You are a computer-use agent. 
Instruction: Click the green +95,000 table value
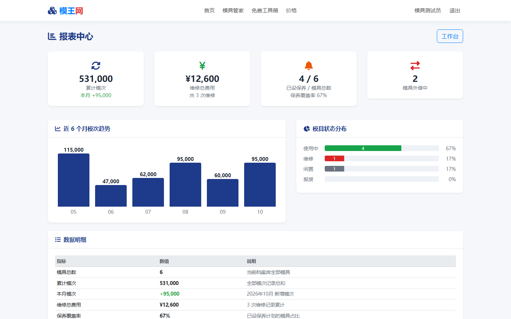click(170, 294)
